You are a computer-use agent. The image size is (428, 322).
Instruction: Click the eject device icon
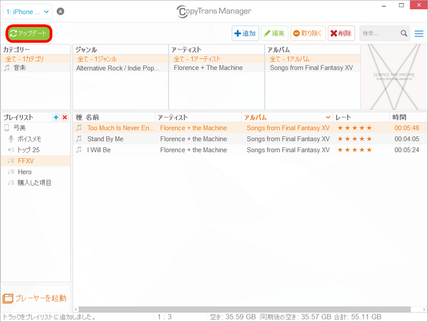click(x=60, y=11)
